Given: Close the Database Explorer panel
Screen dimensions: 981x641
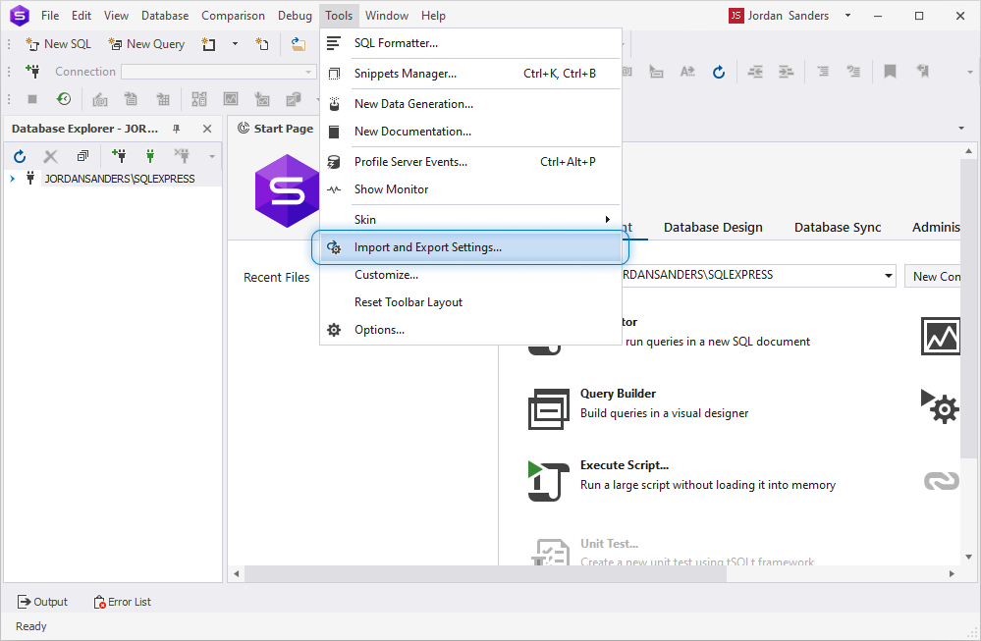Looking at the screenshot, I should 207,129.
